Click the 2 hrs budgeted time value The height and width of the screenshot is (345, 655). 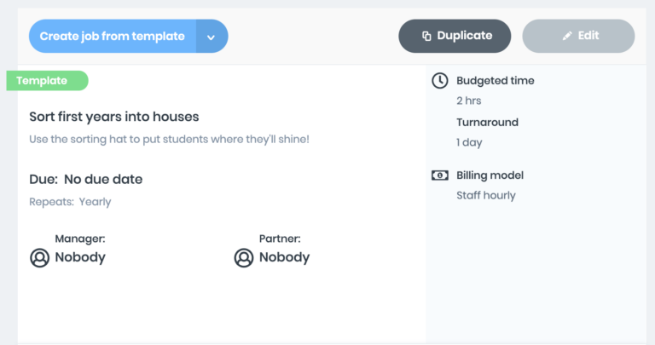(x=469, y=101)
